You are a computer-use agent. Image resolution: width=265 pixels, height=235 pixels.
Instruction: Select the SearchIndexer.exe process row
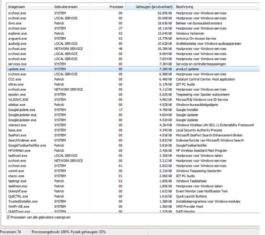133,140
